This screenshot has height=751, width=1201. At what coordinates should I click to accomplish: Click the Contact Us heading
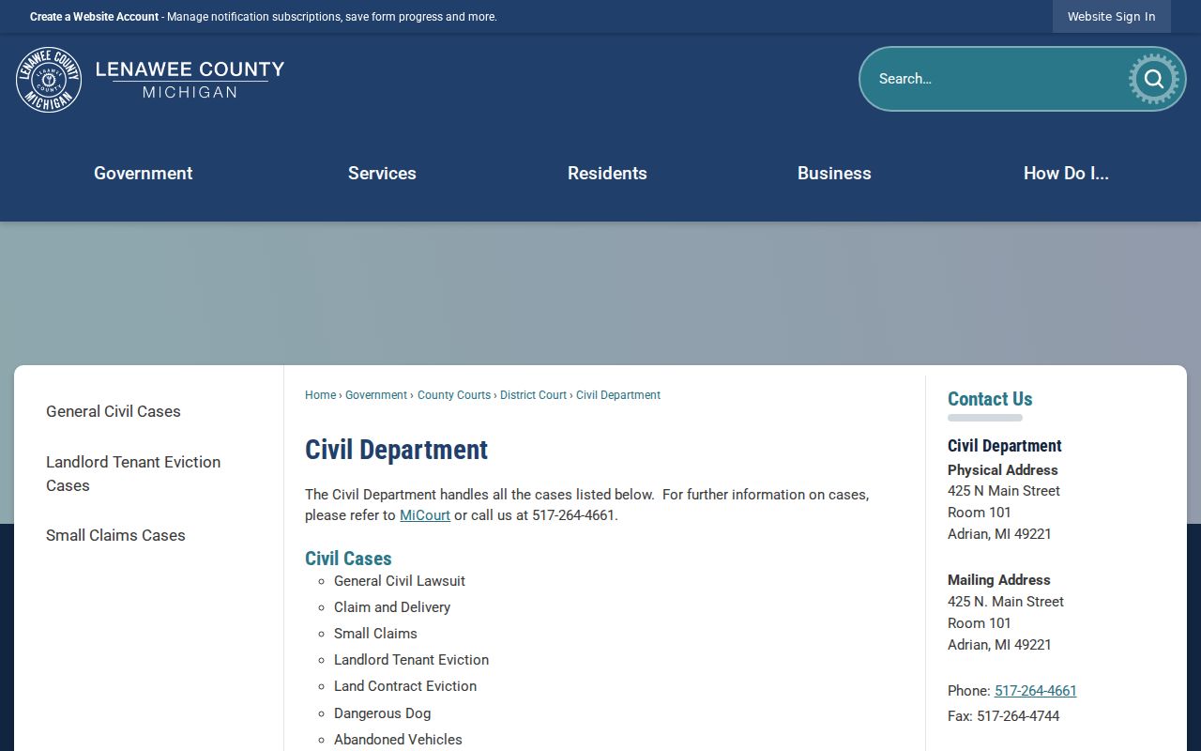990,399
